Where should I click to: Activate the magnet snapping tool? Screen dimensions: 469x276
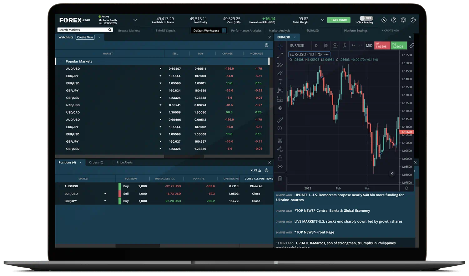[x=280, y=140]
